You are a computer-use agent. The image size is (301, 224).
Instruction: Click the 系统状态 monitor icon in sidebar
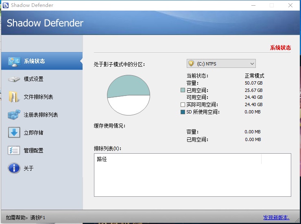pos(14,61)
